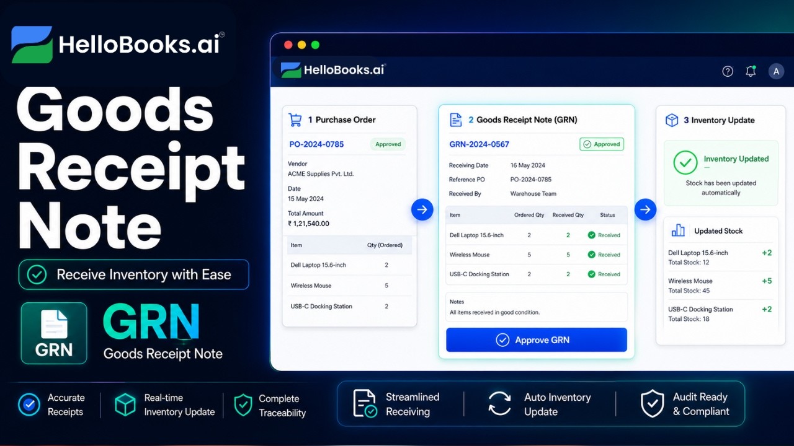Click the Received Qty column header
Image resolution: width=794 pixels, height=446 pixels.
[x=568, y=215]
